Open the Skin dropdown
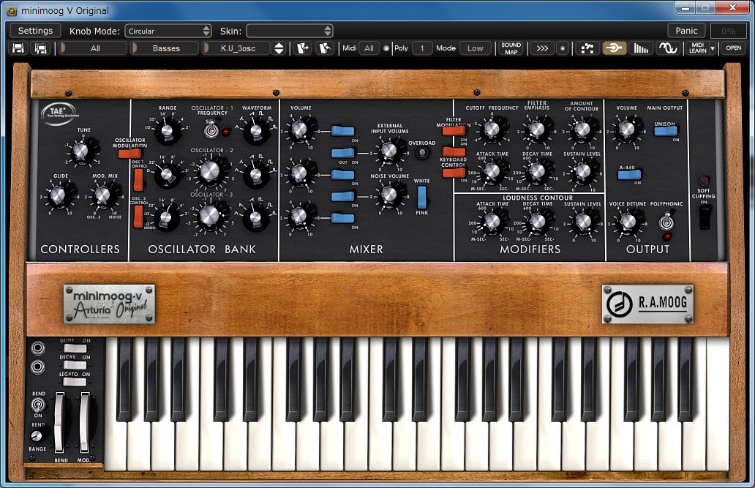755x488 pixels. [x=290, y=31]
